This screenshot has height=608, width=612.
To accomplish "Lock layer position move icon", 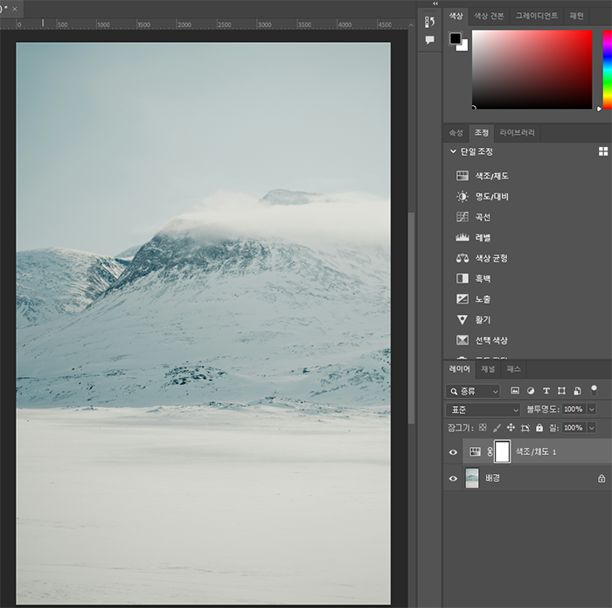I will tap(511, 428).
